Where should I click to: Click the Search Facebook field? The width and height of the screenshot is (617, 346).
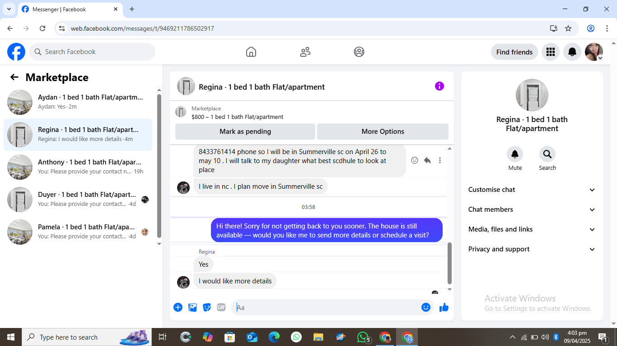[x=92, y=52]
